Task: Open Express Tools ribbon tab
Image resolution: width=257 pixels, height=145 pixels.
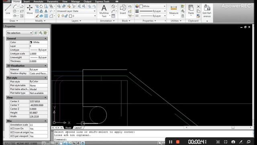Action: tap(102, 2)
